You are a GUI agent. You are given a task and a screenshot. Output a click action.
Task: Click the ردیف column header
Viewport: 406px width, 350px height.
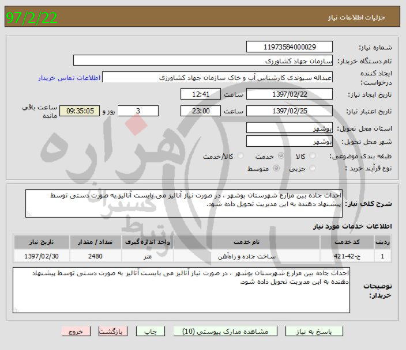382,242
